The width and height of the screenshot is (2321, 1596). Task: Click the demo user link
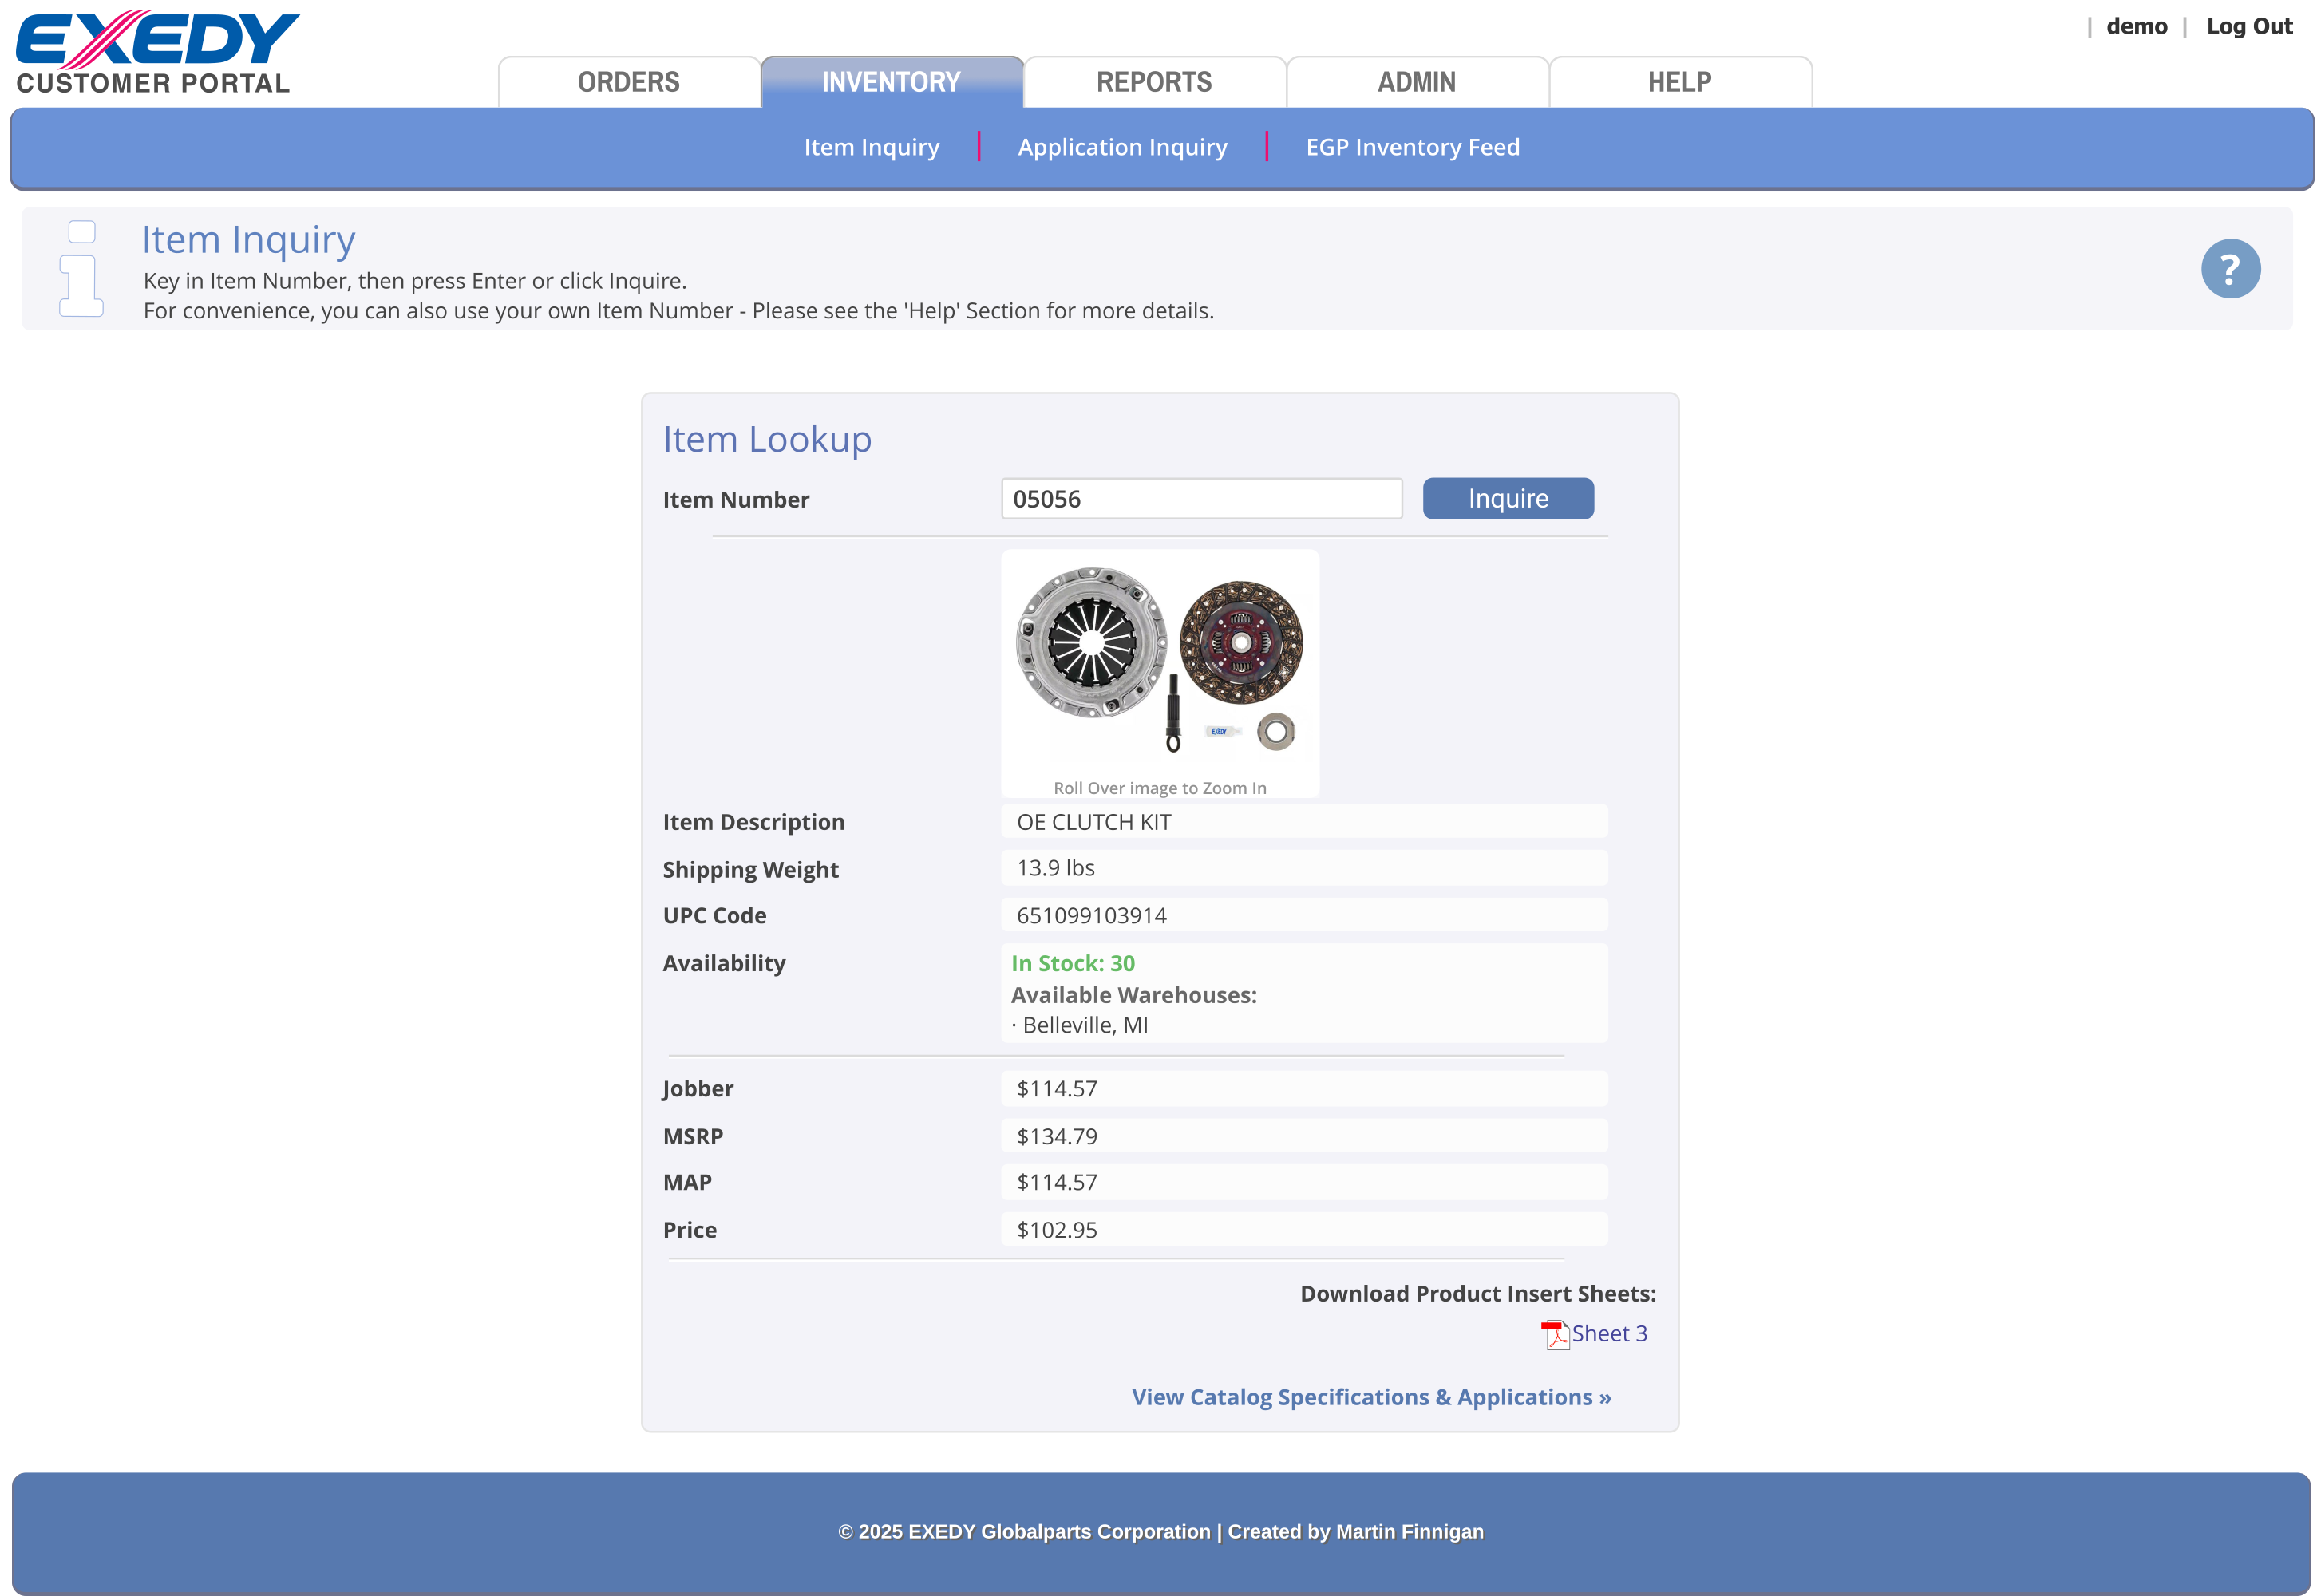click(x=2135, y=26)
